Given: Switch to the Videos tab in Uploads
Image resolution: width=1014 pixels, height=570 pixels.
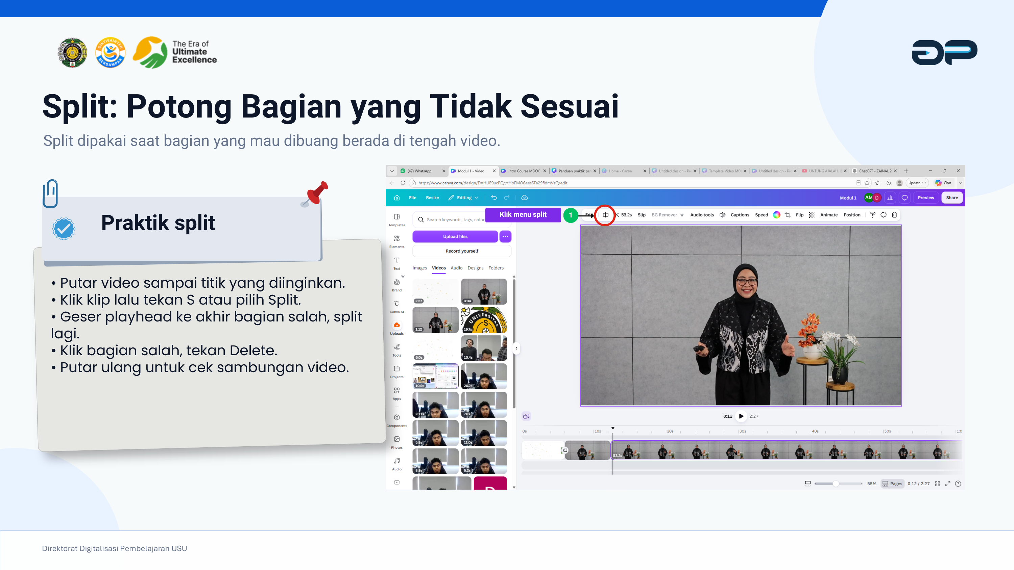Looking at the screenshot, I should pyautogui.click(x=439, y=268).
